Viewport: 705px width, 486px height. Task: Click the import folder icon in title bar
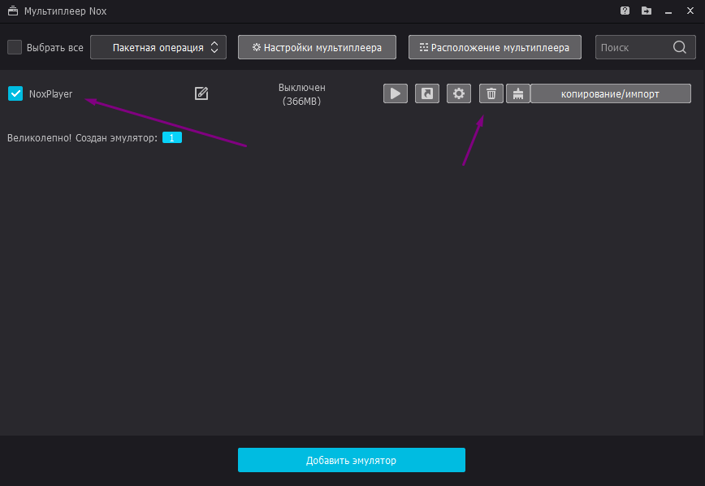click(x=646, y=11)
